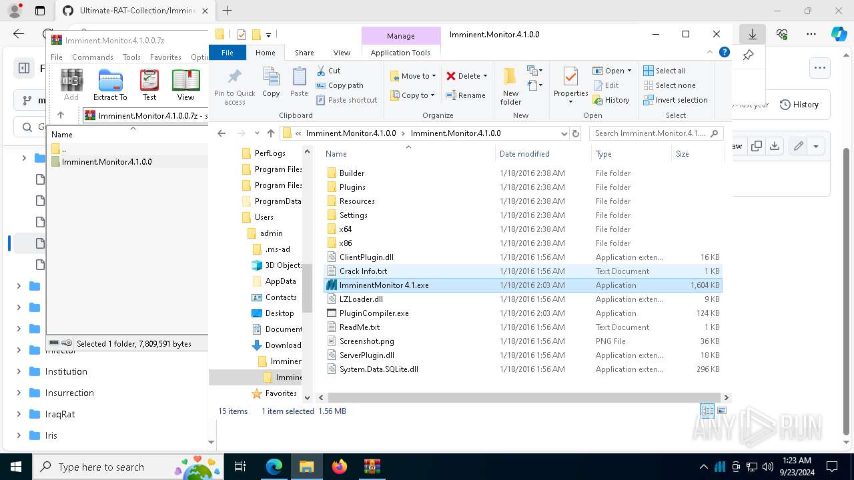The width and height of the screenshot is (854, 480).
Task: Click Paste shortcut in ribbon
Action: (x=346, y=100)
